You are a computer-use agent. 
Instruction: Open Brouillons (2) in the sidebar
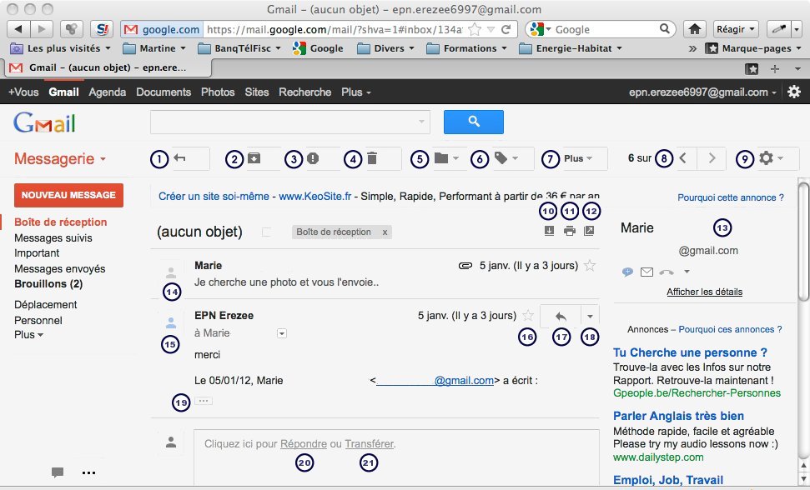point(48,283)
